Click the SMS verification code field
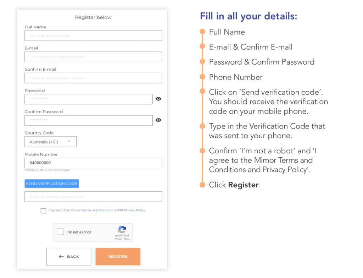 point(93,197)
